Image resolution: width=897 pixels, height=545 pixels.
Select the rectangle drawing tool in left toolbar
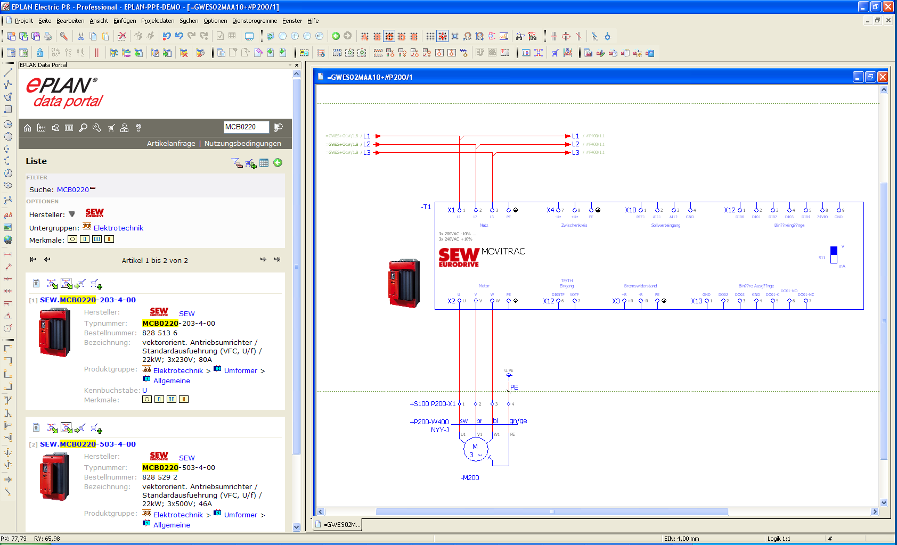8,109
